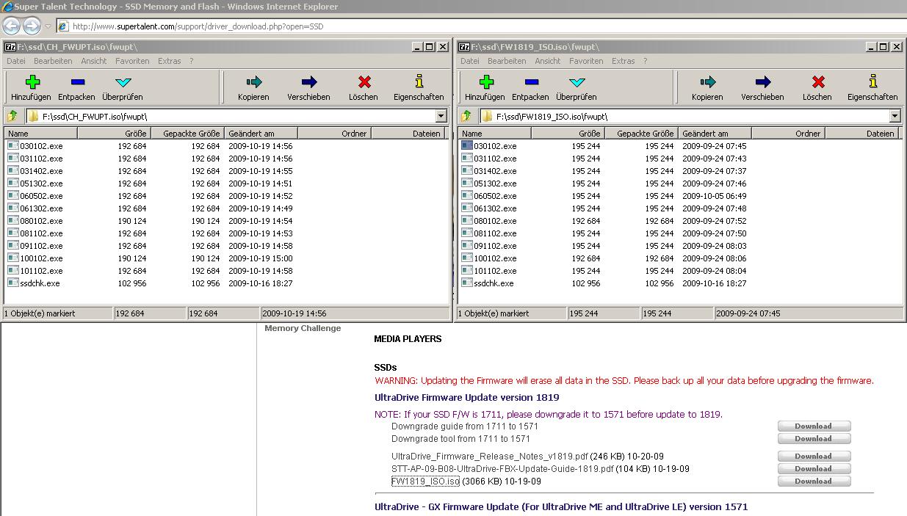Click Löschen icon in FW1819_ISO window
The height and width of the screenshot is (516, 907).
tap(818, 82)
